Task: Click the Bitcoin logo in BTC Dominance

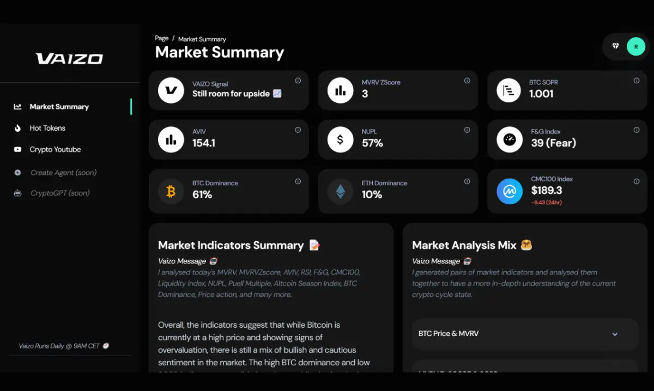Action: pos(171,192)
